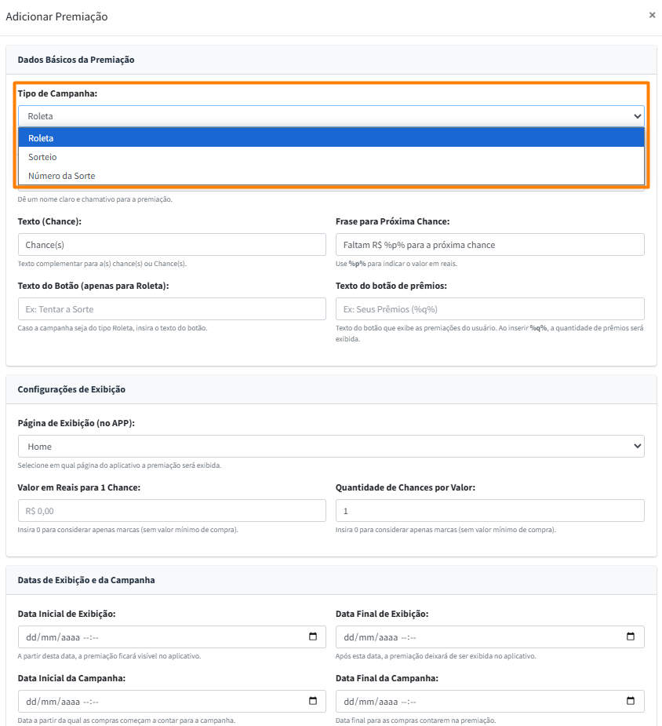Click the Texto (Chance) input field

(x=171, y=245)
